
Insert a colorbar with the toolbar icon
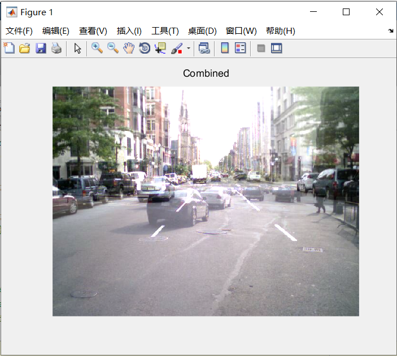(225, 48)
